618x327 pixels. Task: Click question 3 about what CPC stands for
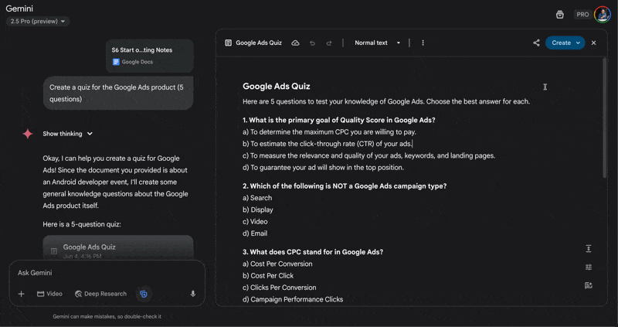click(313, 252)
